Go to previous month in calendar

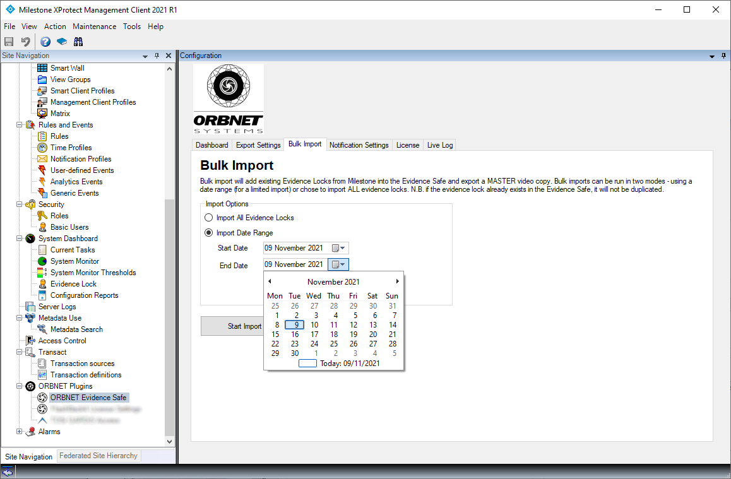pyautogui.click(x=270, y=281)
